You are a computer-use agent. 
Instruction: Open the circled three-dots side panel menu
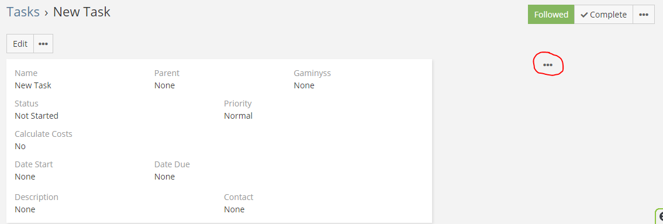548,65
